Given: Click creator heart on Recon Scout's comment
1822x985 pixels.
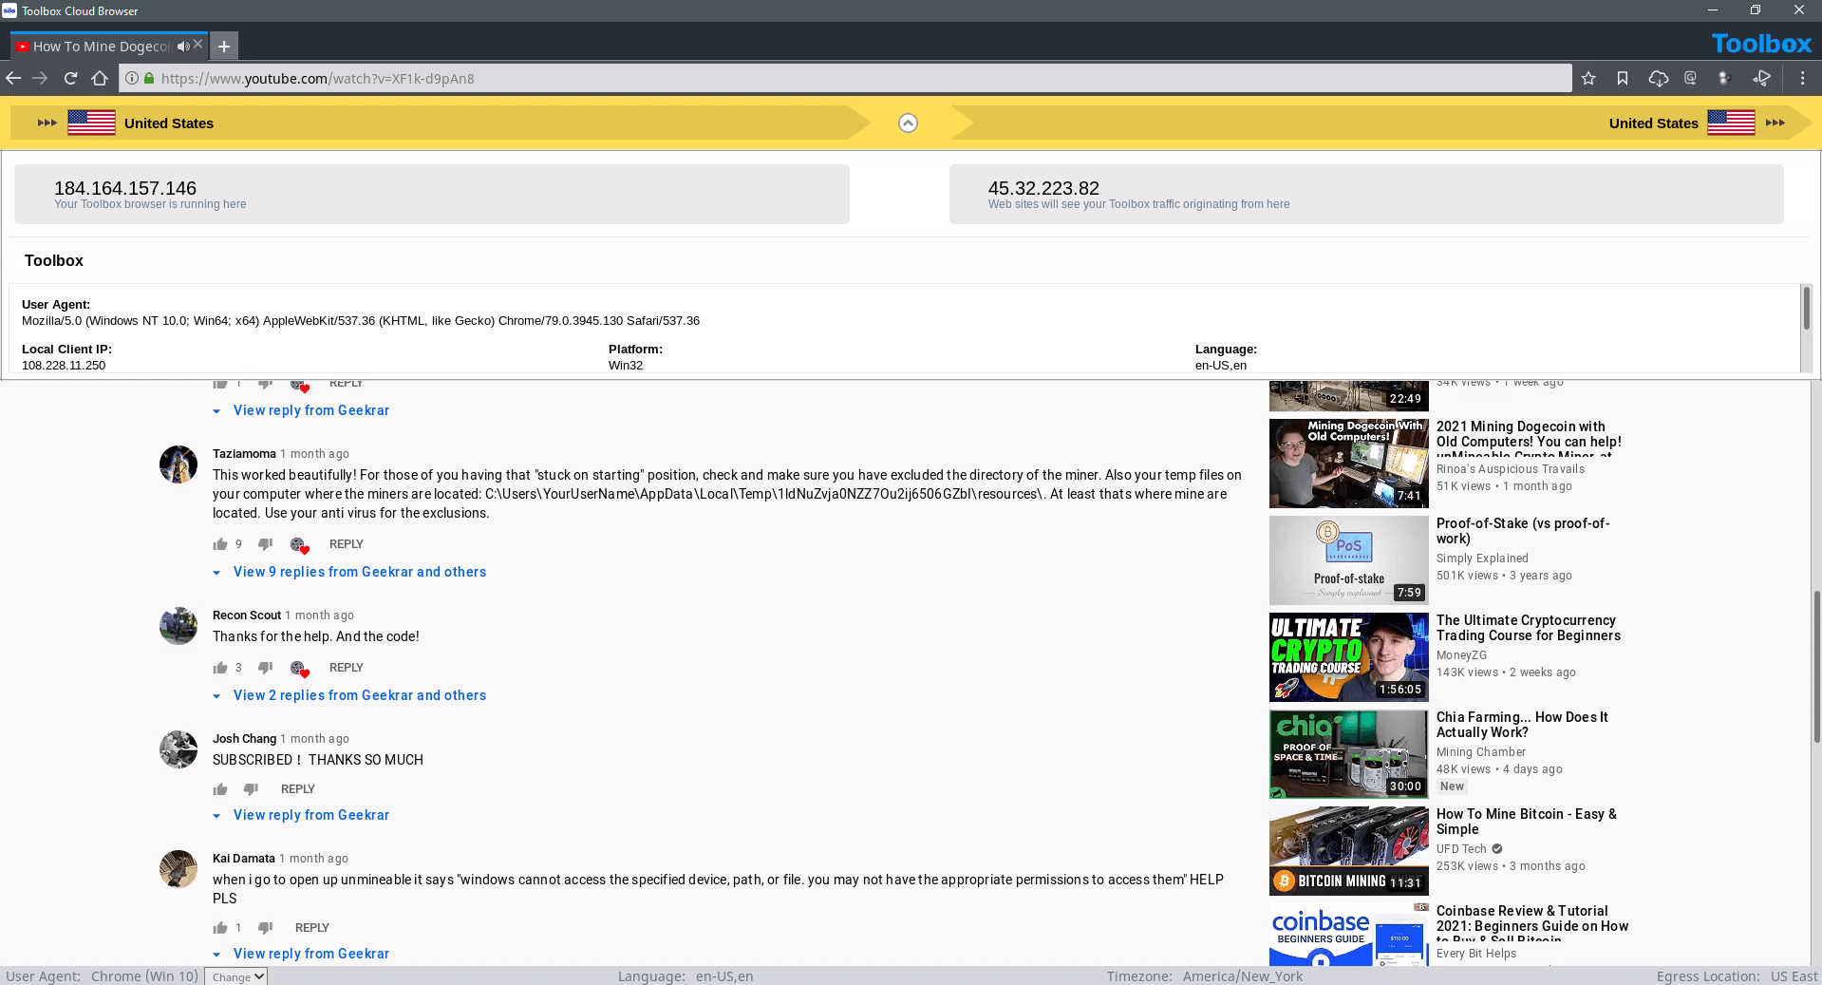Looking at the screenshot, I should [299, 669].
